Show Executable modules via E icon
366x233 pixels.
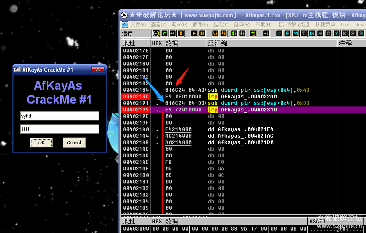288,34
